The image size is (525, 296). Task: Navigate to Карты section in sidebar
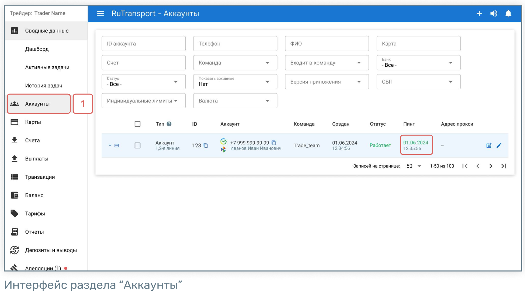[33, 122]
